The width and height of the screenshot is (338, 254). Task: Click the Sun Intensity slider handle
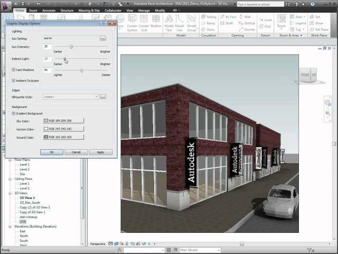(71, 47)
